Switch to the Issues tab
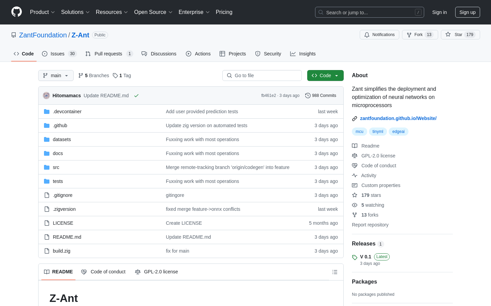 click(x=59, y=54)
